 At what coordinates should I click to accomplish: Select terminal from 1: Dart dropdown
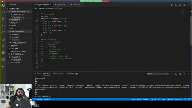[x=158, y=74]
